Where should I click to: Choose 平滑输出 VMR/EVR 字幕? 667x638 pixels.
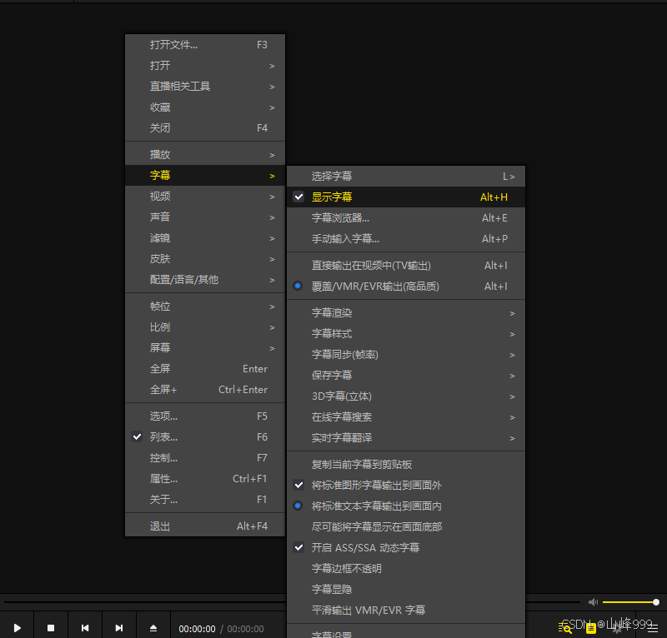coord(406,610)
